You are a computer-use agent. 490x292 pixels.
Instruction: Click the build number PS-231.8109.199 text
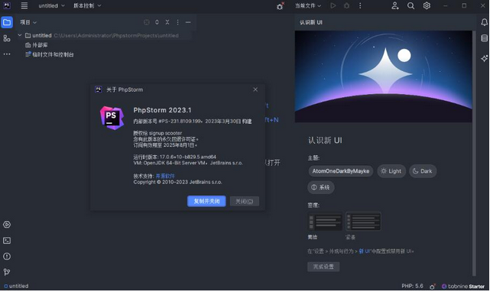pos(180,122)
